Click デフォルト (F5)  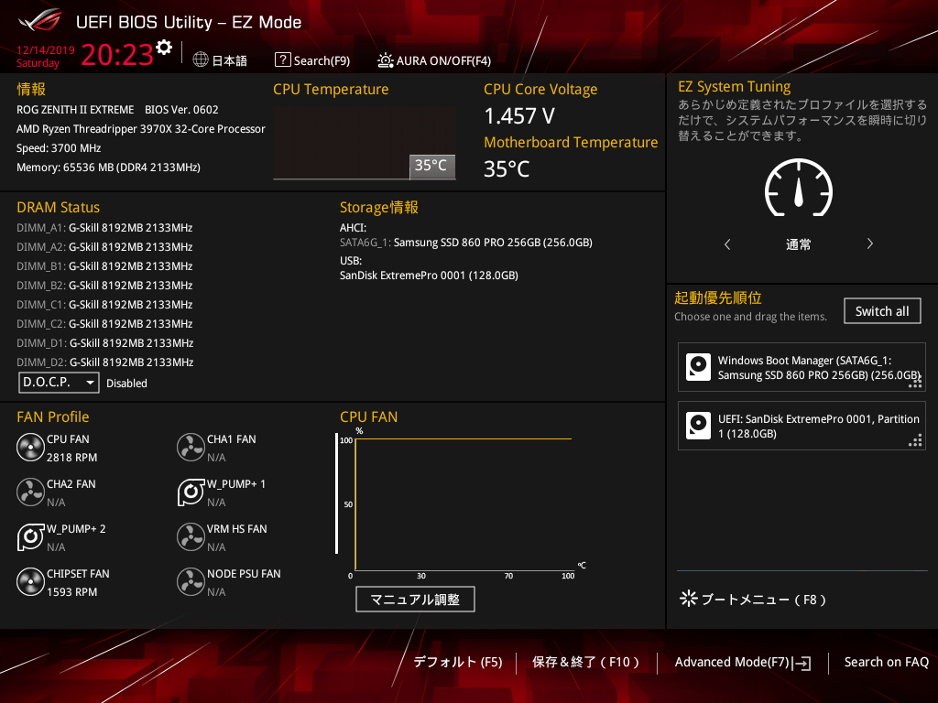(x=458, y=662)
